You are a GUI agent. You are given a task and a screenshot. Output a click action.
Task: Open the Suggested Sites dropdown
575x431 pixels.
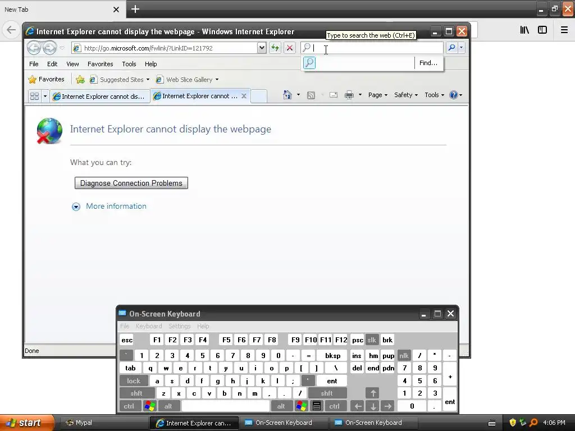tap(120, 80)
